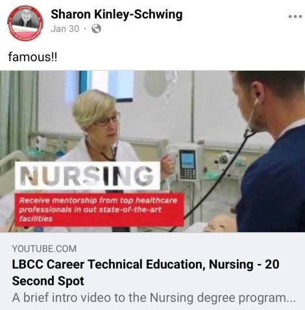Click the "Second Spot" title line

[48, 281]
